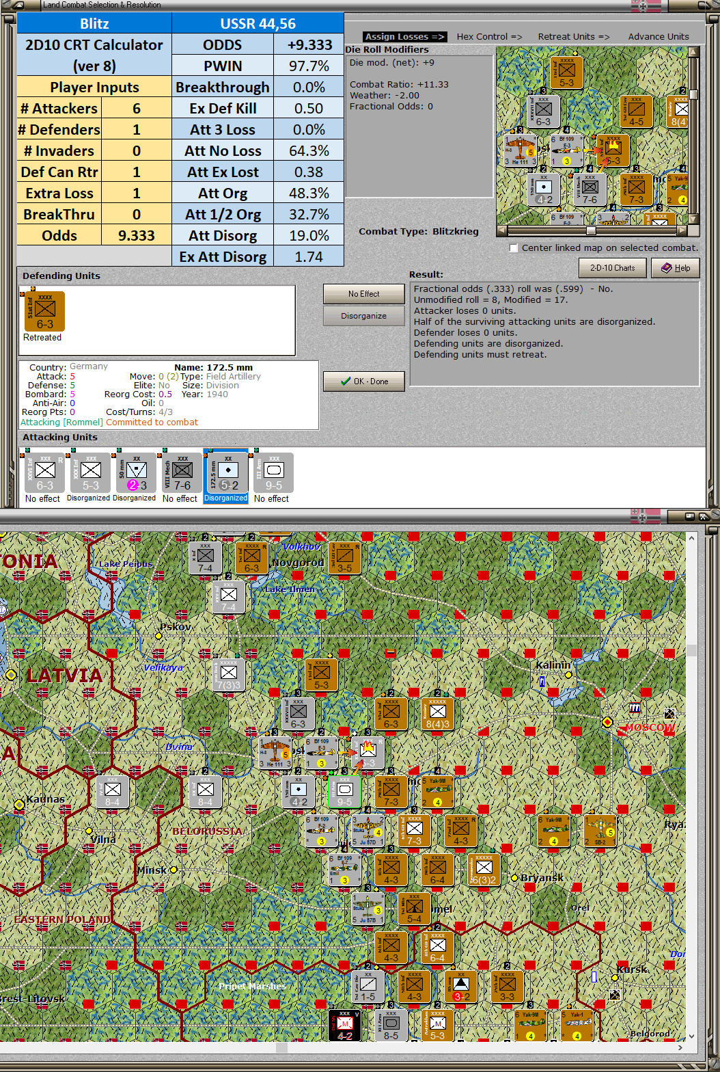Click the Stuka Ju 87D counter
Viewport: 720px width, 1072px height.
[368, 831]
